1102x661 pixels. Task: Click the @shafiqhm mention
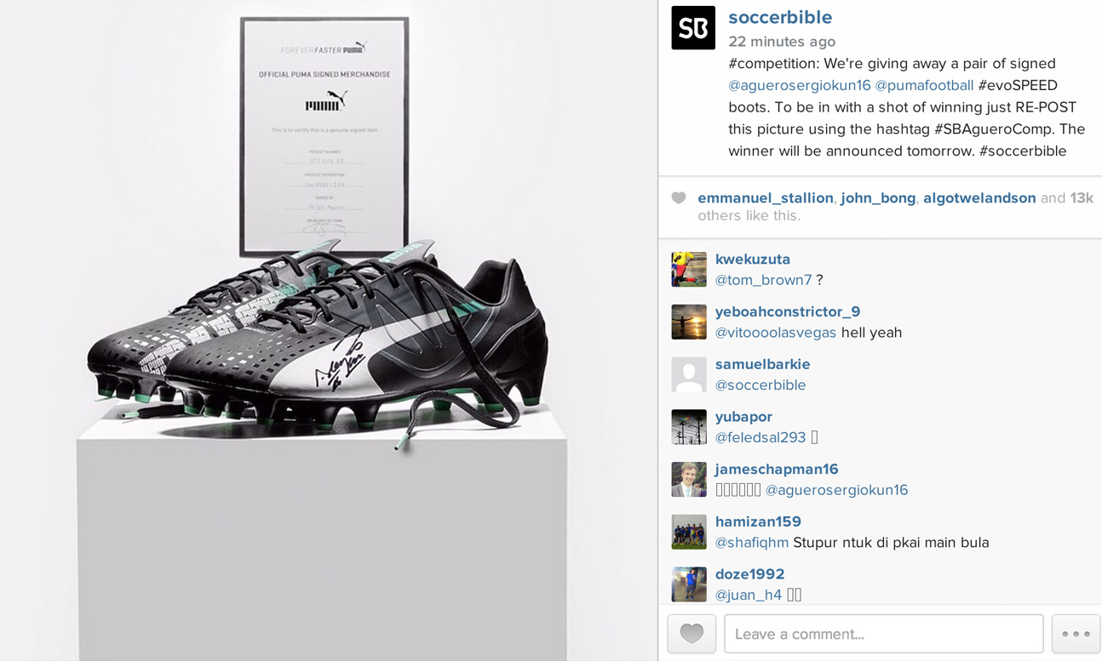point(752,543)
